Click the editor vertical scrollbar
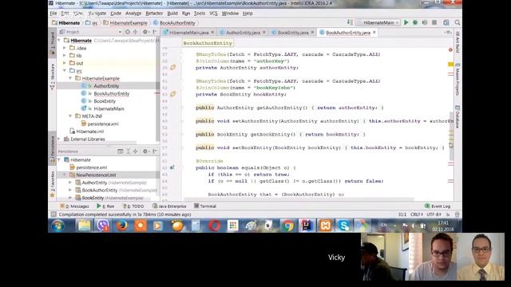The height and width of the screenshot is (287, 511). (451, 136)
